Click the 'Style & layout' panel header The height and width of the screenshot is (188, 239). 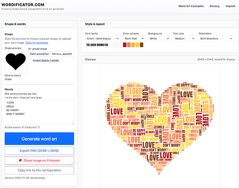160,24
